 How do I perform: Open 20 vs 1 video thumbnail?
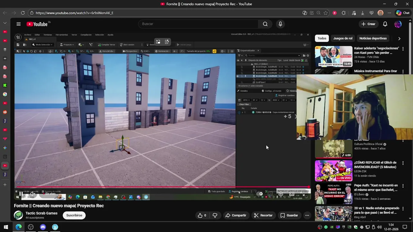coord(334,213)
